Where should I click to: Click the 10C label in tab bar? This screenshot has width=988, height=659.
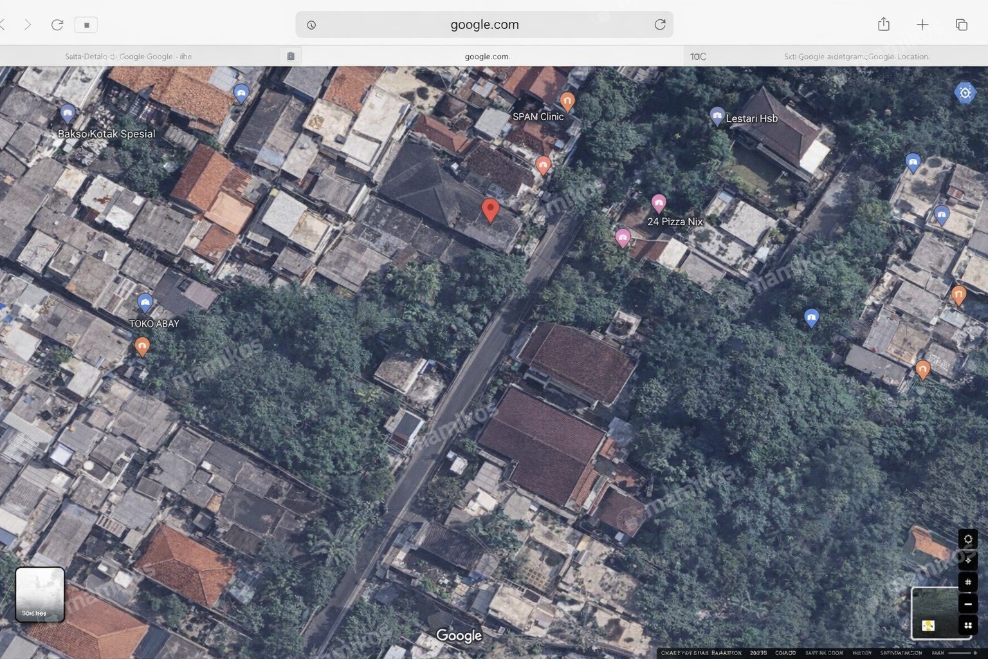click(698, 57)
